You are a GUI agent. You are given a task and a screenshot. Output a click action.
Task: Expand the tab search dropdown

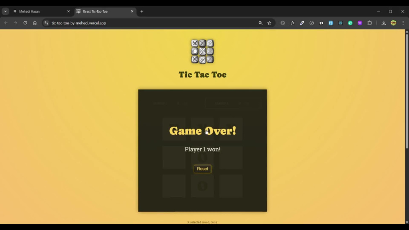(5, 11)
